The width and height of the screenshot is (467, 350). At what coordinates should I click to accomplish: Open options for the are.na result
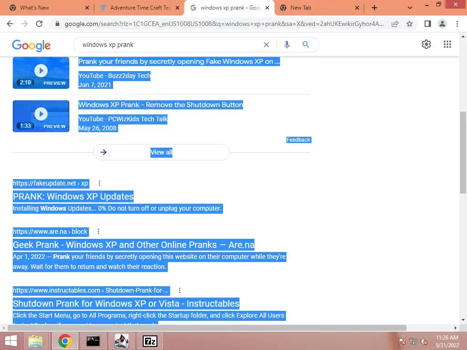[99, 232]
